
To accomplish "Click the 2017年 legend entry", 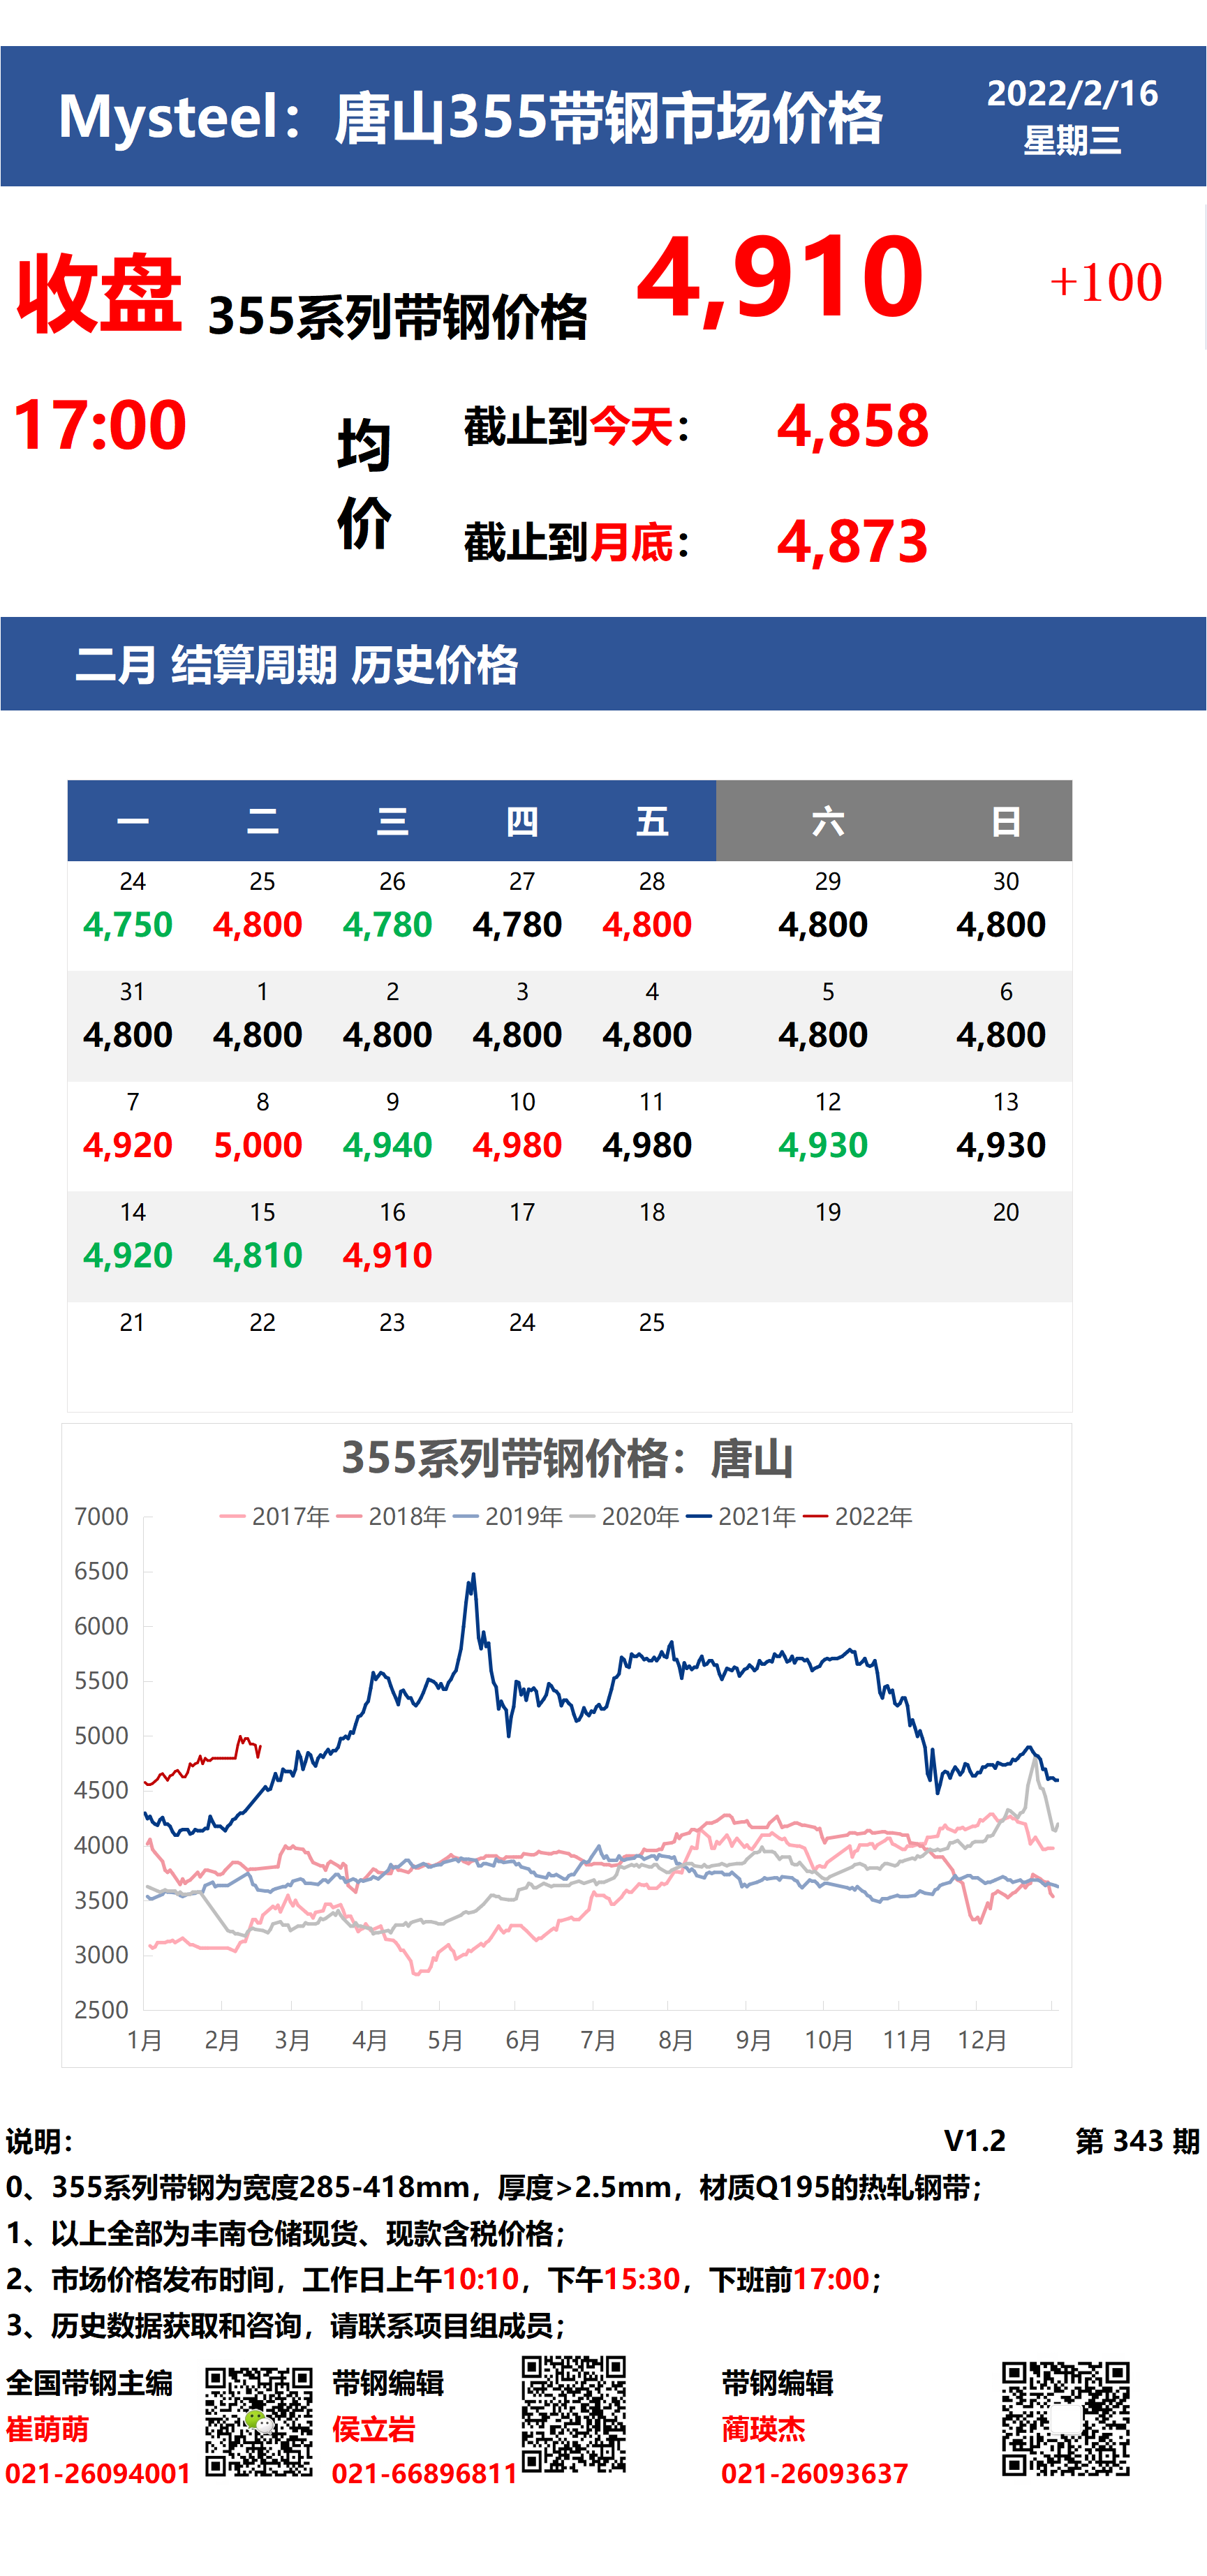I will point(275,1516).
